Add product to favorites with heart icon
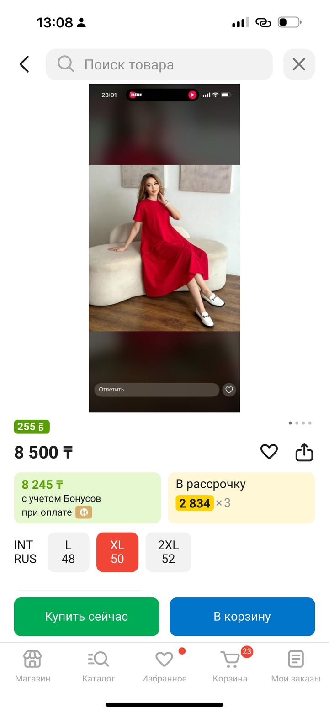The image size is (329, 713). 269,452
